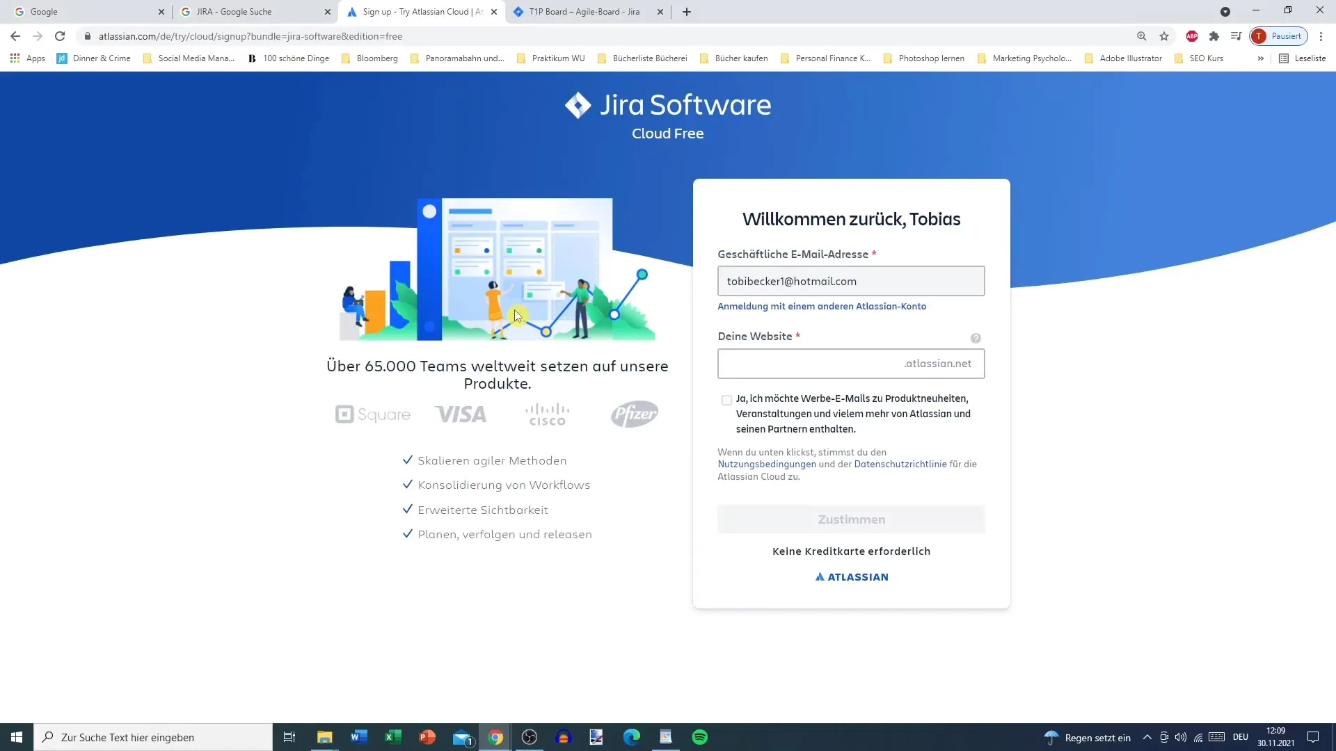This screenshot has height=751, width=1336.
Task: Open the Leseliste reading list
Action: pos(1303,58)
